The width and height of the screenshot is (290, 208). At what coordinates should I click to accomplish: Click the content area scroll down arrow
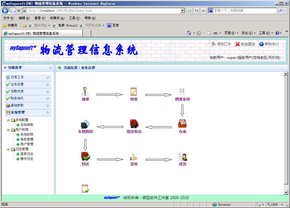[x=286, y=192]
